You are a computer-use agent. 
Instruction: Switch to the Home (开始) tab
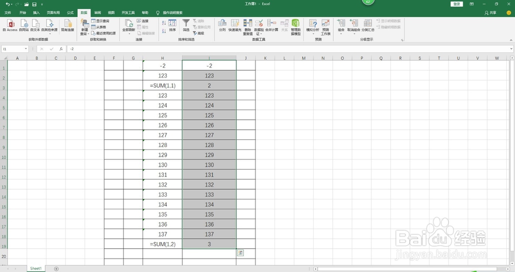pyautogui.click(x=23, y=13)
